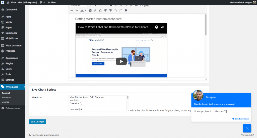The width and height of the screenshot is (257, 138).
Task: Decrease the indent
Action: click(105, 10)
